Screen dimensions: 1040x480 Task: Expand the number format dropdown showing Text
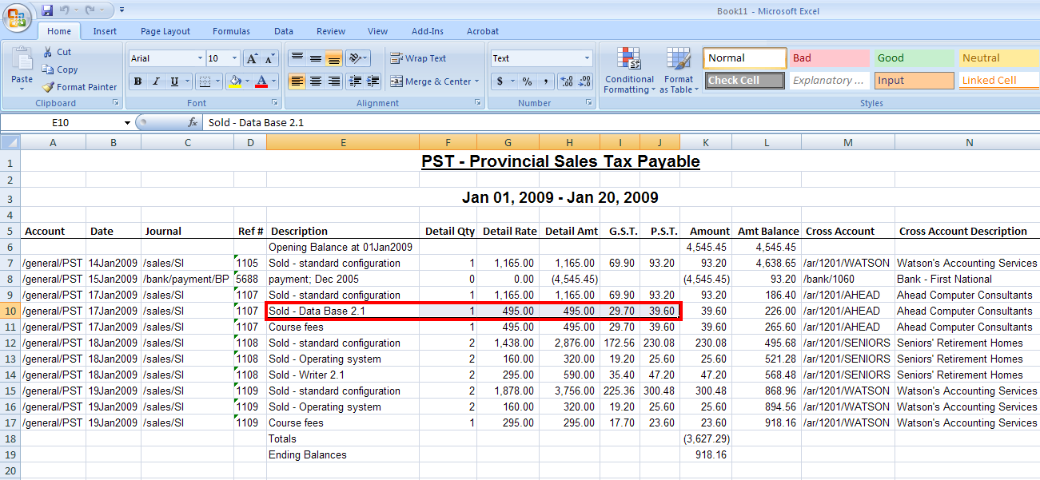[587, 58]
